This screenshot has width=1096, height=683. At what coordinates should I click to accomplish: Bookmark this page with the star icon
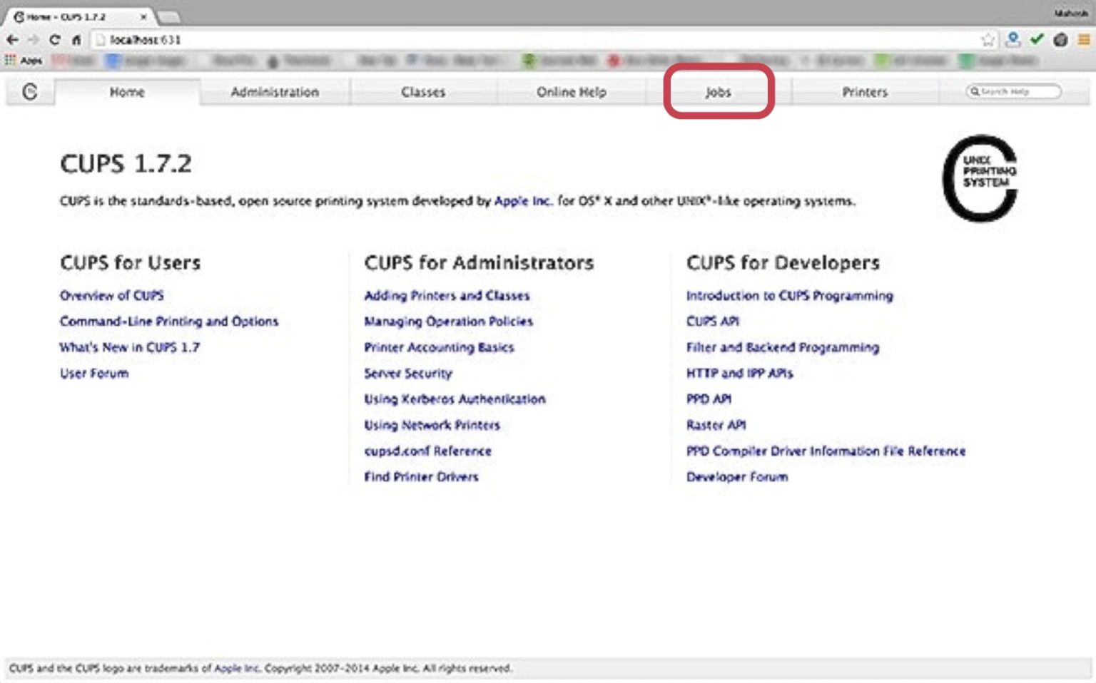point(988,40)
